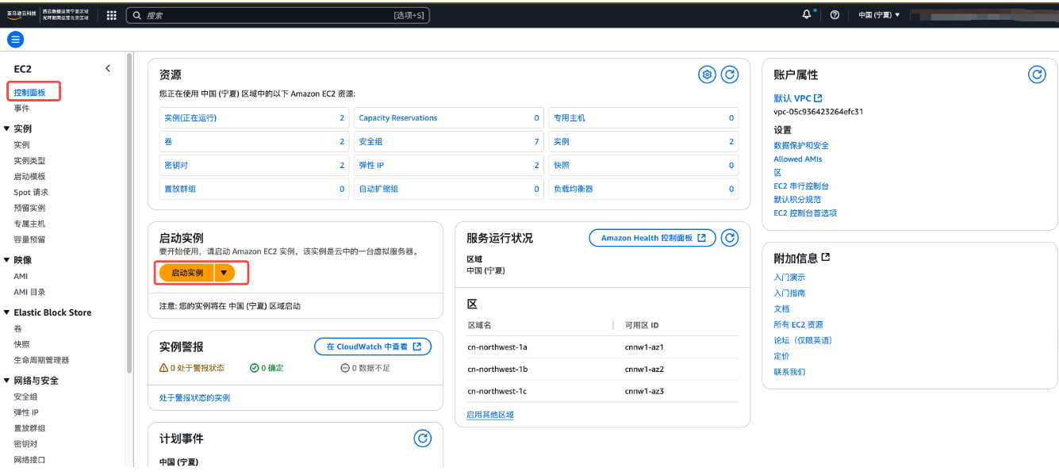Open 默认 VPC link

[798, 98]
